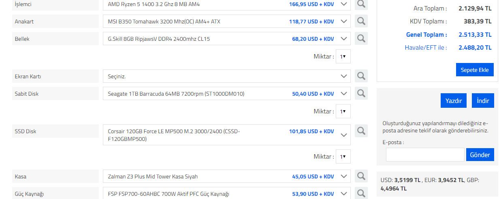
Task: Click the 53,90 USD + KDV power supply price
Action: point(313,194)
